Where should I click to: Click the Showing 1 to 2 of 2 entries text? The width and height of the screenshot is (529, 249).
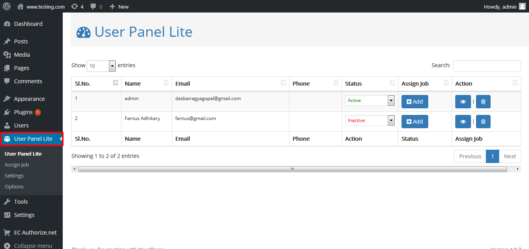(105, 156)
